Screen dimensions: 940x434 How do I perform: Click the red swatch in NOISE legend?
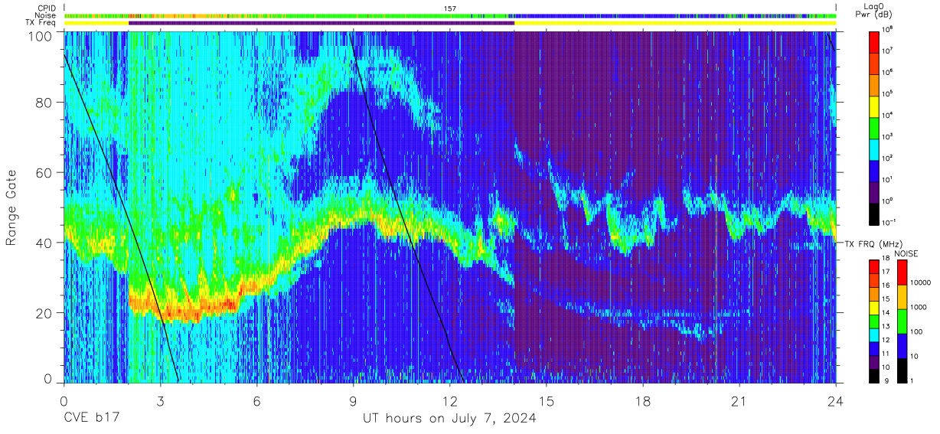pyautogui.click(x=902, y=272)
